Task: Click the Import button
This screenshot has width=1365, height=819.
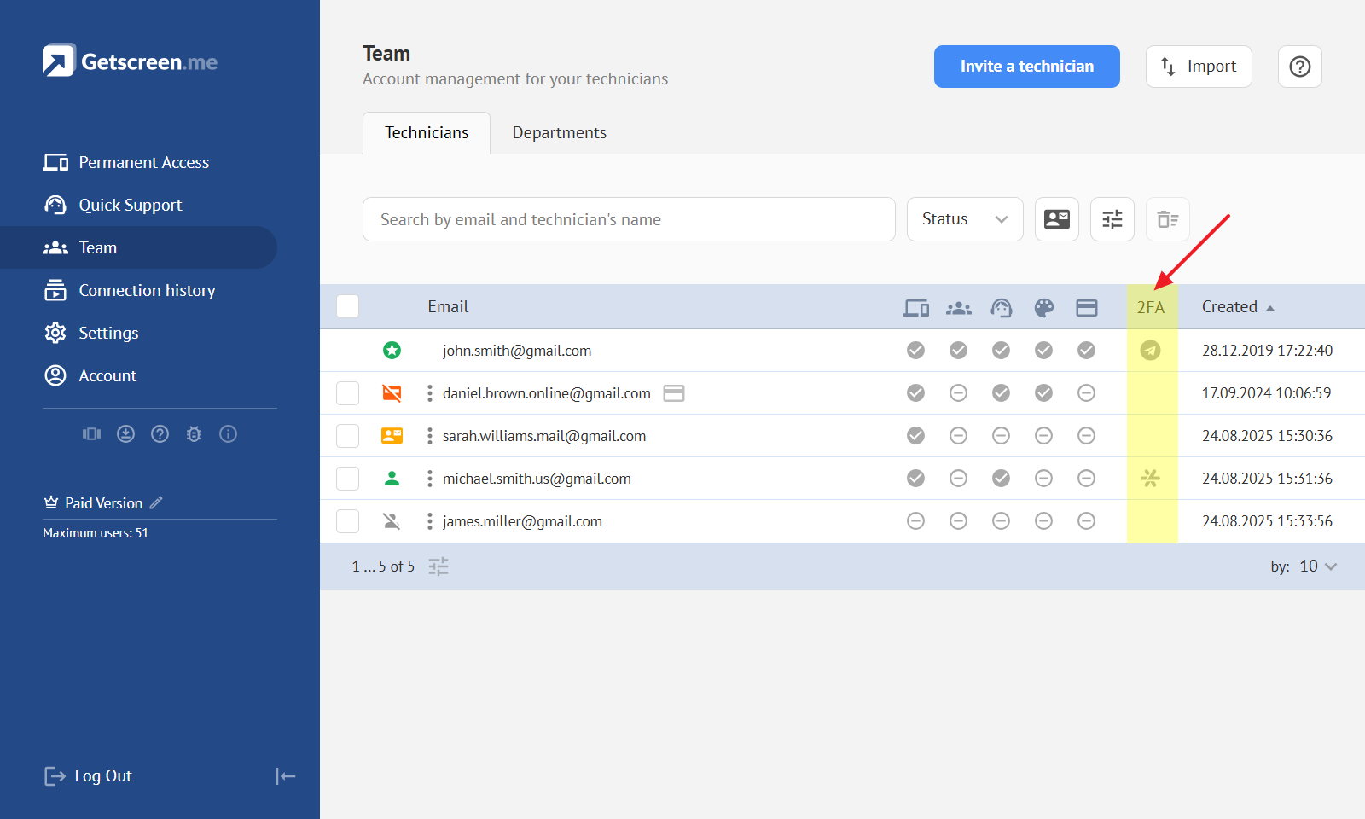Action: tap(1198, 67)
